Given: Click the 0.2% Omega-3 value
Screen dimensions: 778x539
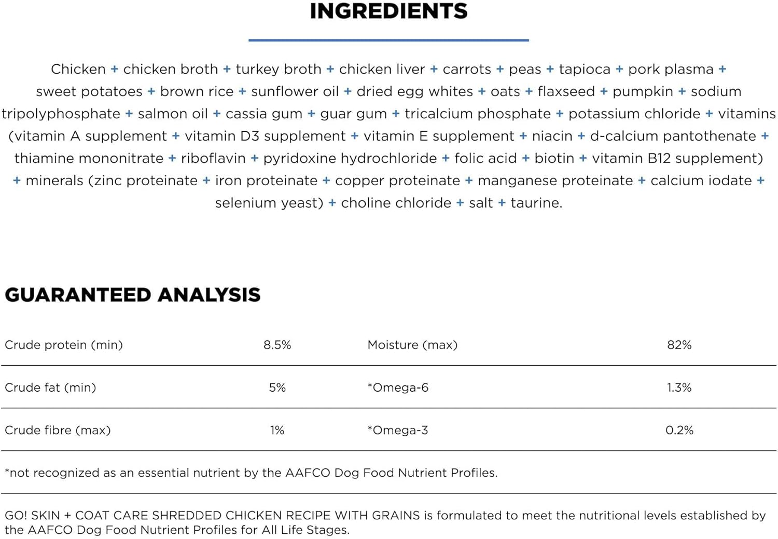Looking at the screenshot, I should coord(679,430).
